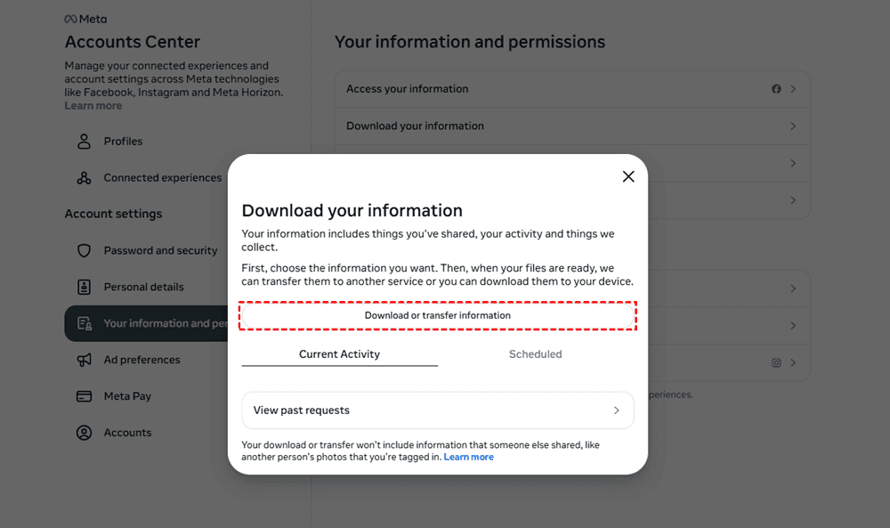Expand Access your information chevron
The height and width of the screenshot is (528, 890).
pos(793,89)
